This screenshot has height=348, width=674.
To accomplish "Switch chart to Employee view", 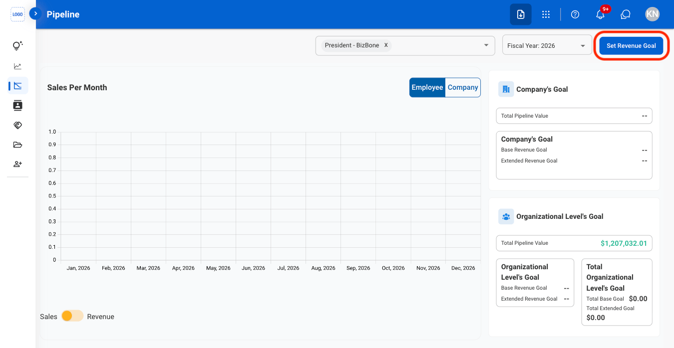I will pos(427,87).
